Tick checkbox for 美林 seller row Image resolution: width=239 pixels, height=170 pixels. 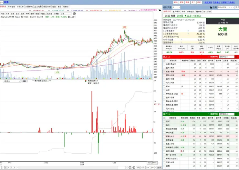pyautogui.click(x=164, y=125)
